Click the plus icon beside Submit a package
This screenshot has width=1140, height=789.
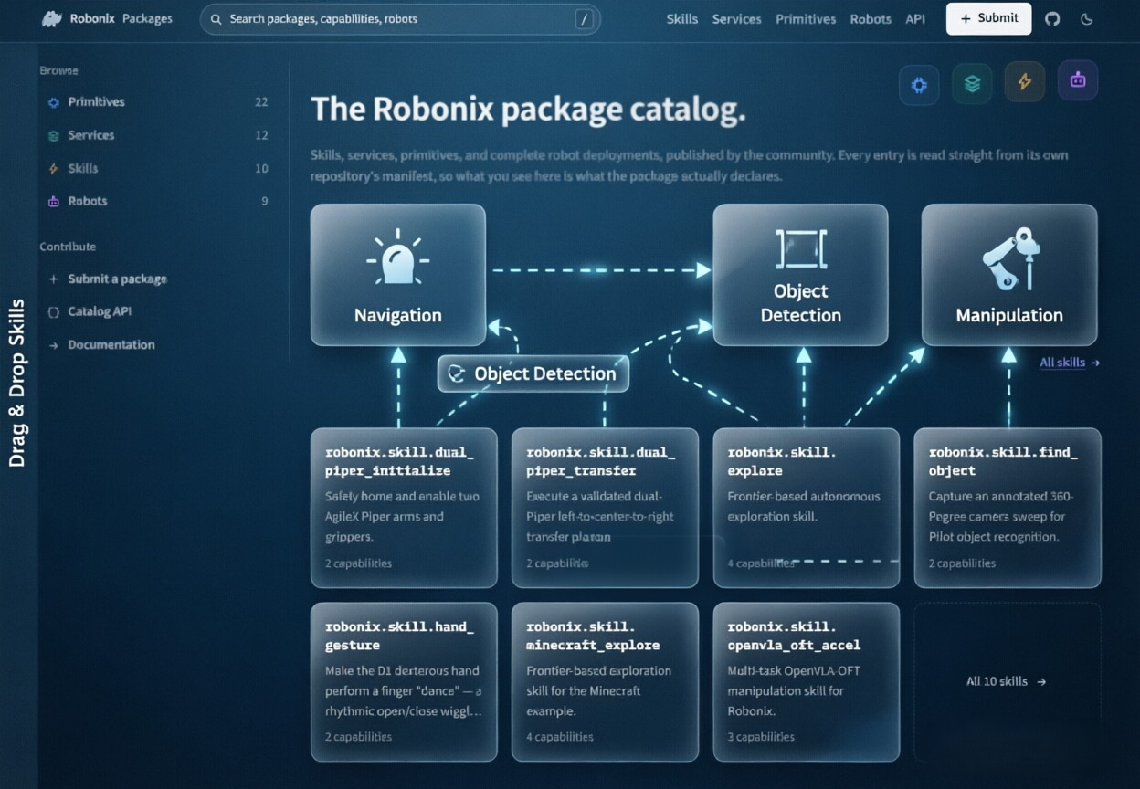coord(53,279)
